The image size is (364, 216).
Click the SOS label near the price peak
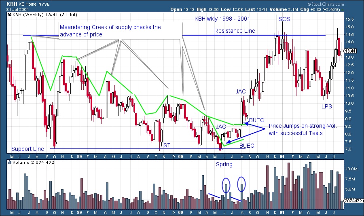pyautogui.click(x=284, y=19)
